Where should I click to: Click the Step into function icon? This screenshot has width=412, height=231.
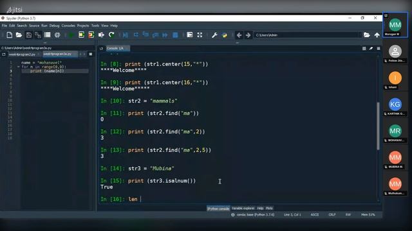[145, 35]
